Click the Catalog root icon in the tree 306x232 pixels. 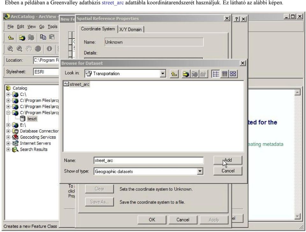click(x=8, y=88)
